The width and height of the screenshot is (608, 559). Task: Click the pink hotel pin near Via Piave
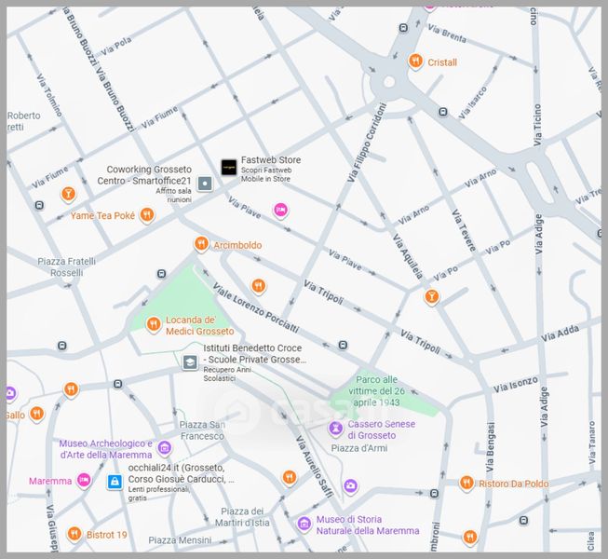(280, 211)
